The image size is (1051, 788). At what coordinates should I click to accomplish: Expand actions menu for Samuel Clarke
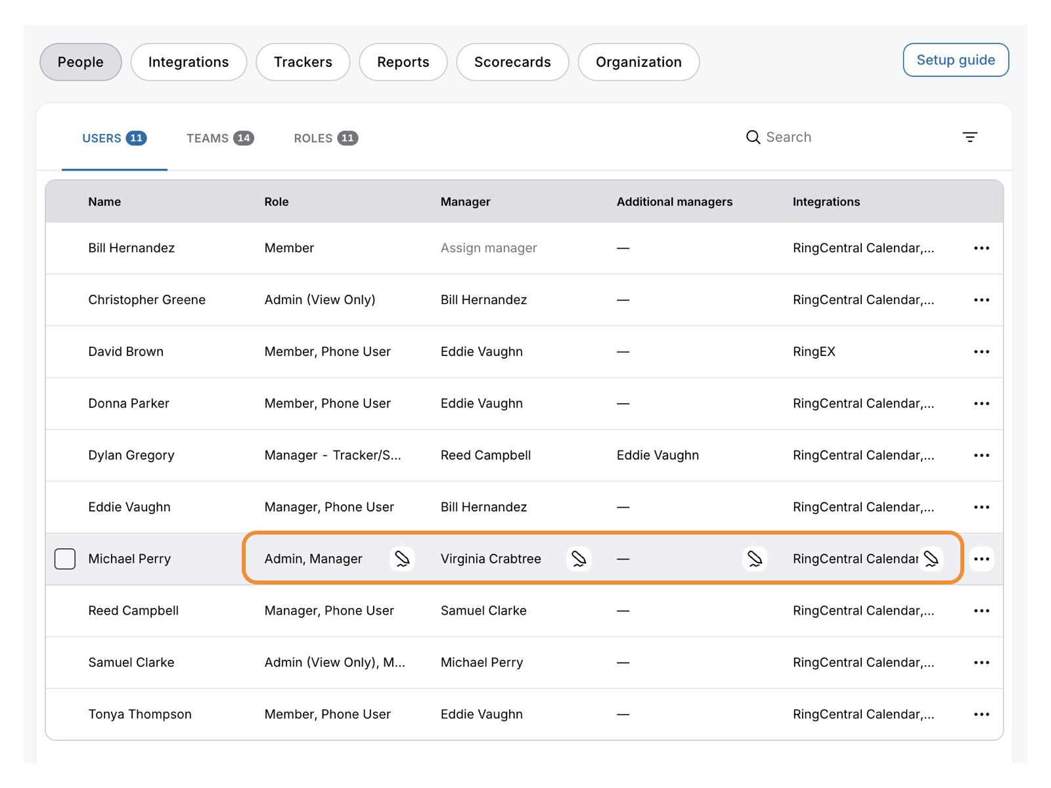[x=981, y=663]
